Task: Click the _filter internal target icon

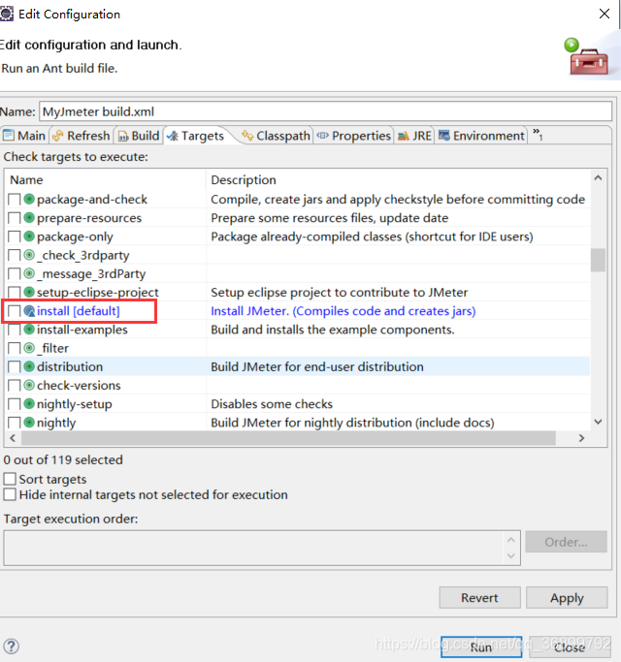Action: (29, 348)
